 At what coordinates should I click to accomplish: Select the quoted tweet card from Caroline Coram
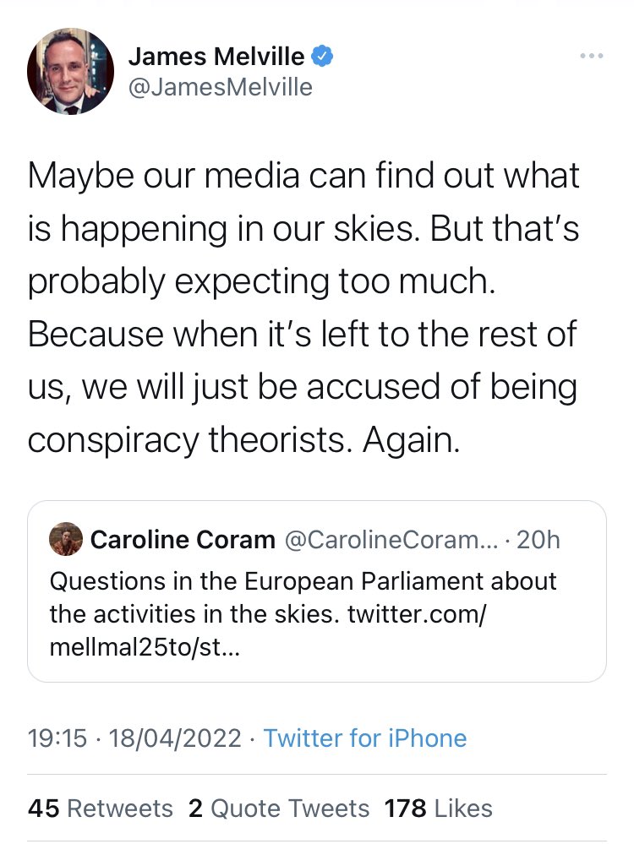coord(317,591)
